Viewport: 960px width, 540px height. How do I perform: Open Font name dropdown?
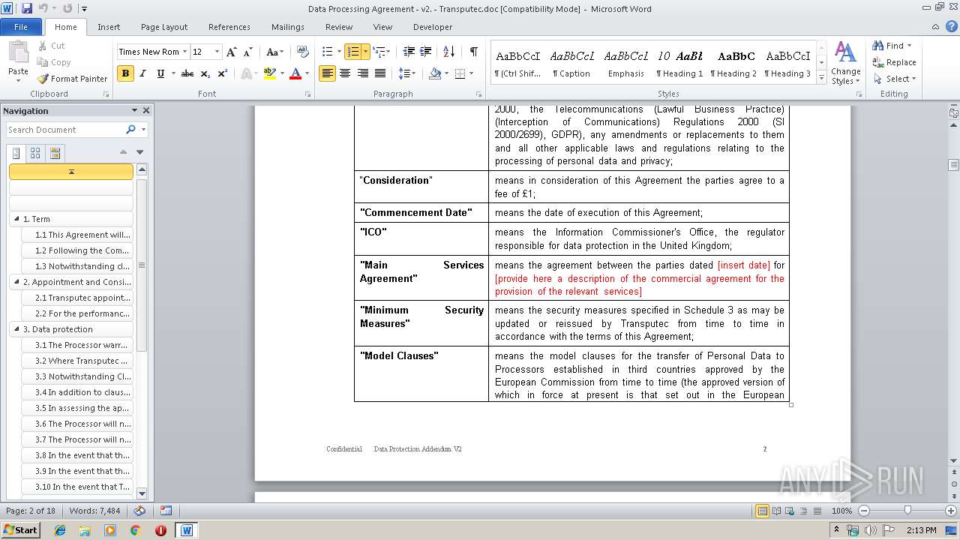tap(184, 52)
